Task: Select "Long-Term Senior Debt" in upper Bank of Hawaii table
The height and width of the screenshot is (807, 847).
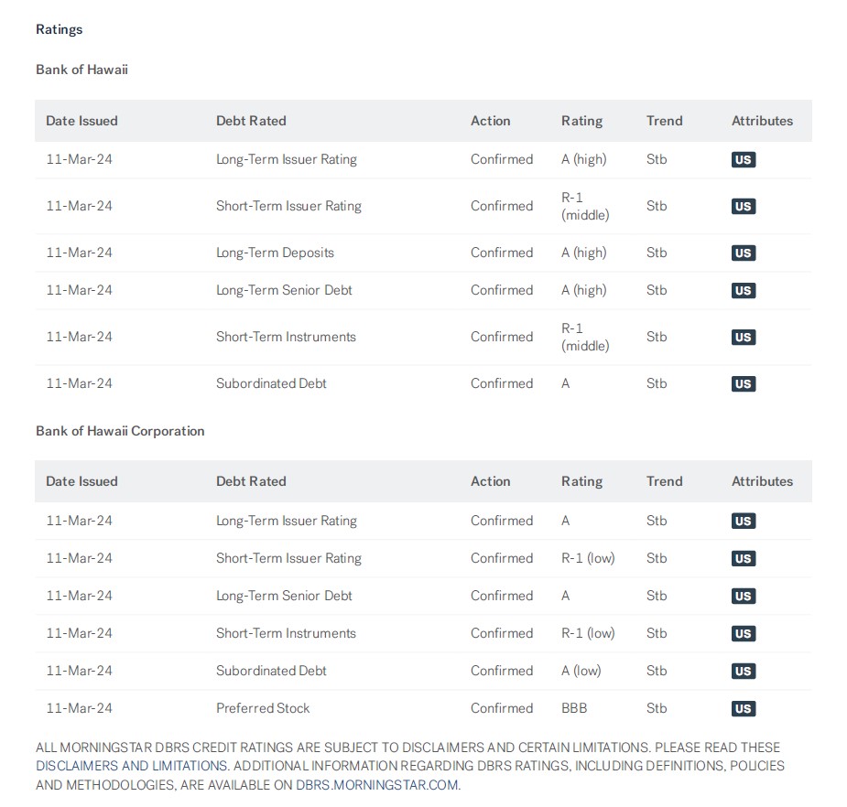Action: coord(284,290)
